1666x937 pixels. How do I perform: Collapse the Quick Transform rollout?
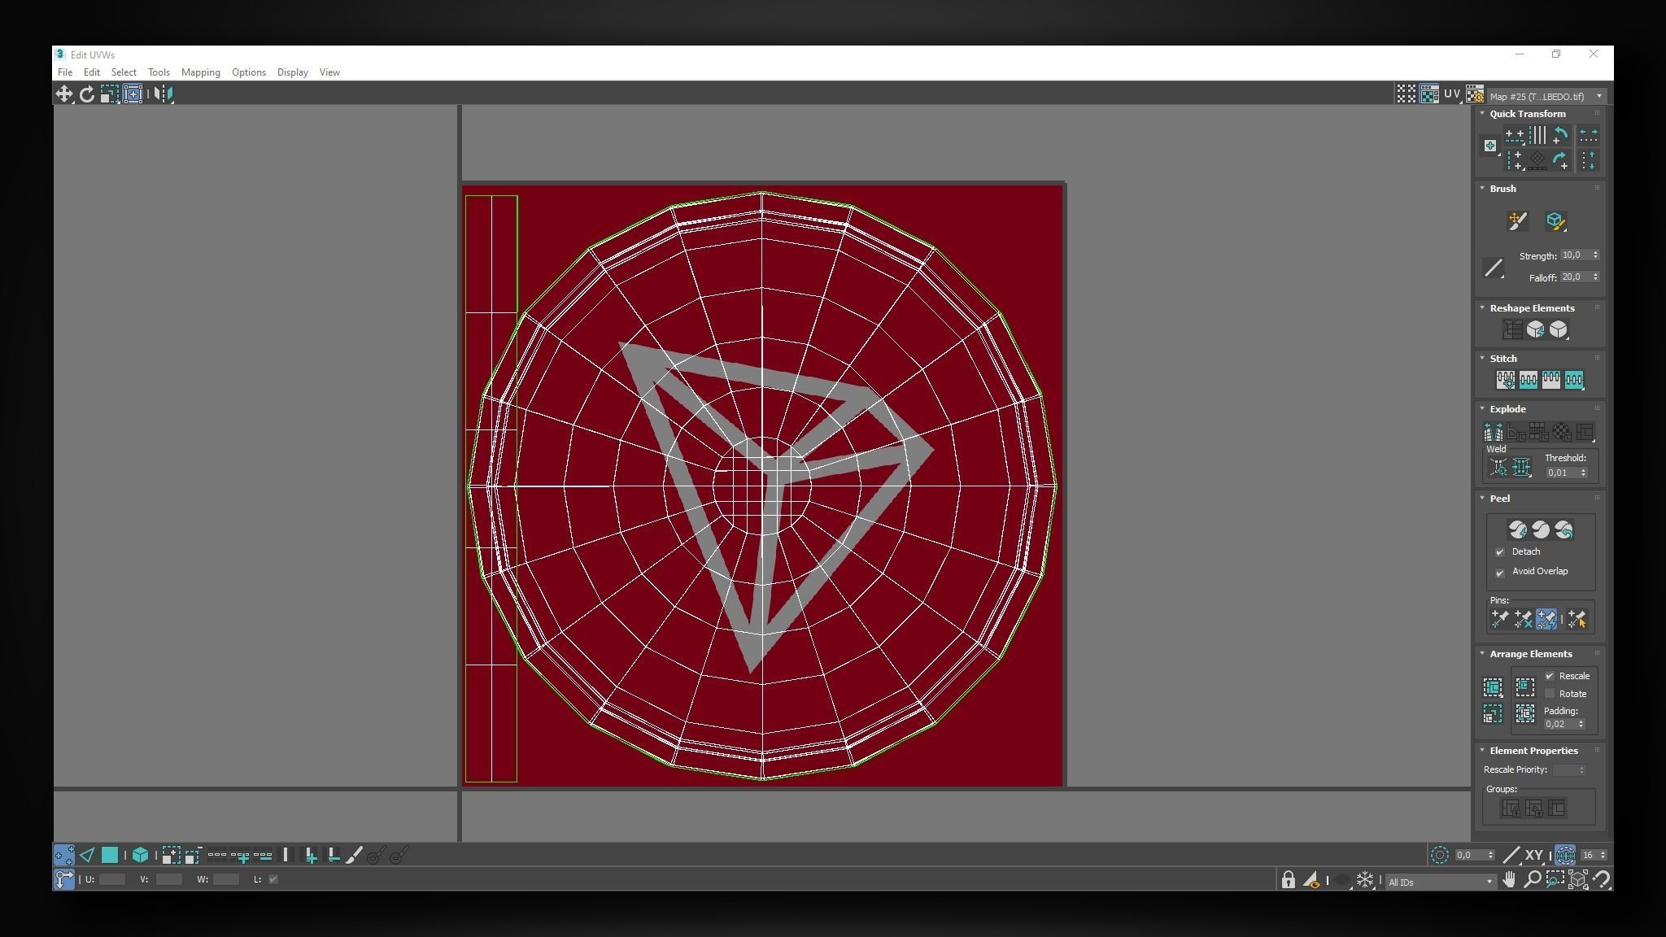pos(1482,114)
